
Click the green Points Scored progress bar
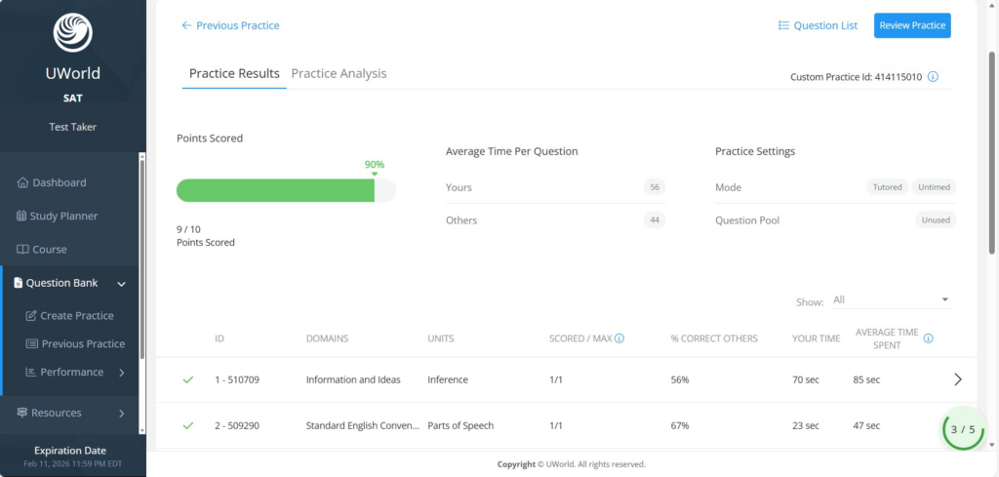(275, 190)
